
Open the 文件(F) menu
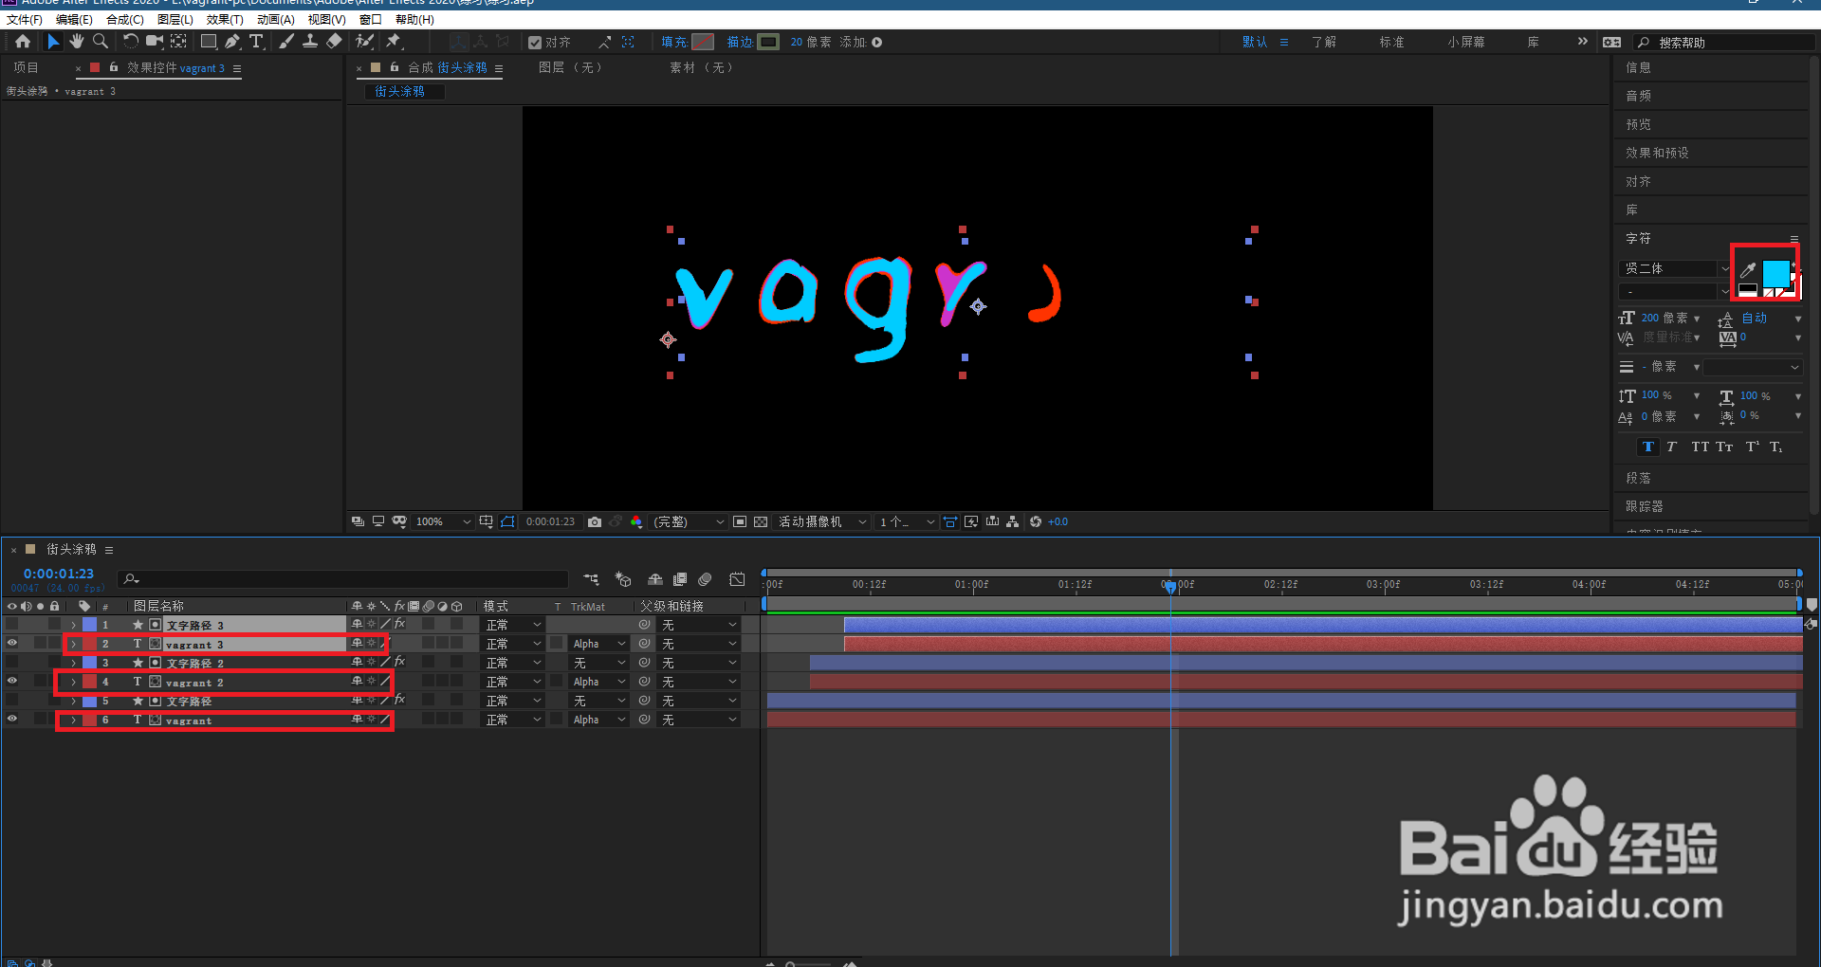[x=25, y=19]
